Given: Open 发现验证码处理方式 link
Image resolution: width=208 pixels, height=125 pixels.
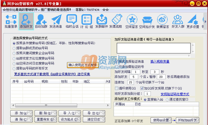Looking at the screenshot, I should [175, 94].
